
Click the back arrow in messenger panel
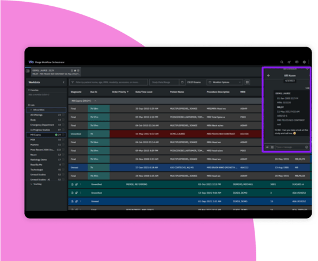pos(268,75)
